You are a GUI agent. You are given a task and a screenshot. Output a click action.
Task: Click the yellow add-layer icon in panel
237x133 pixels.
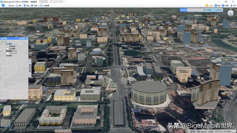point(2,41)
